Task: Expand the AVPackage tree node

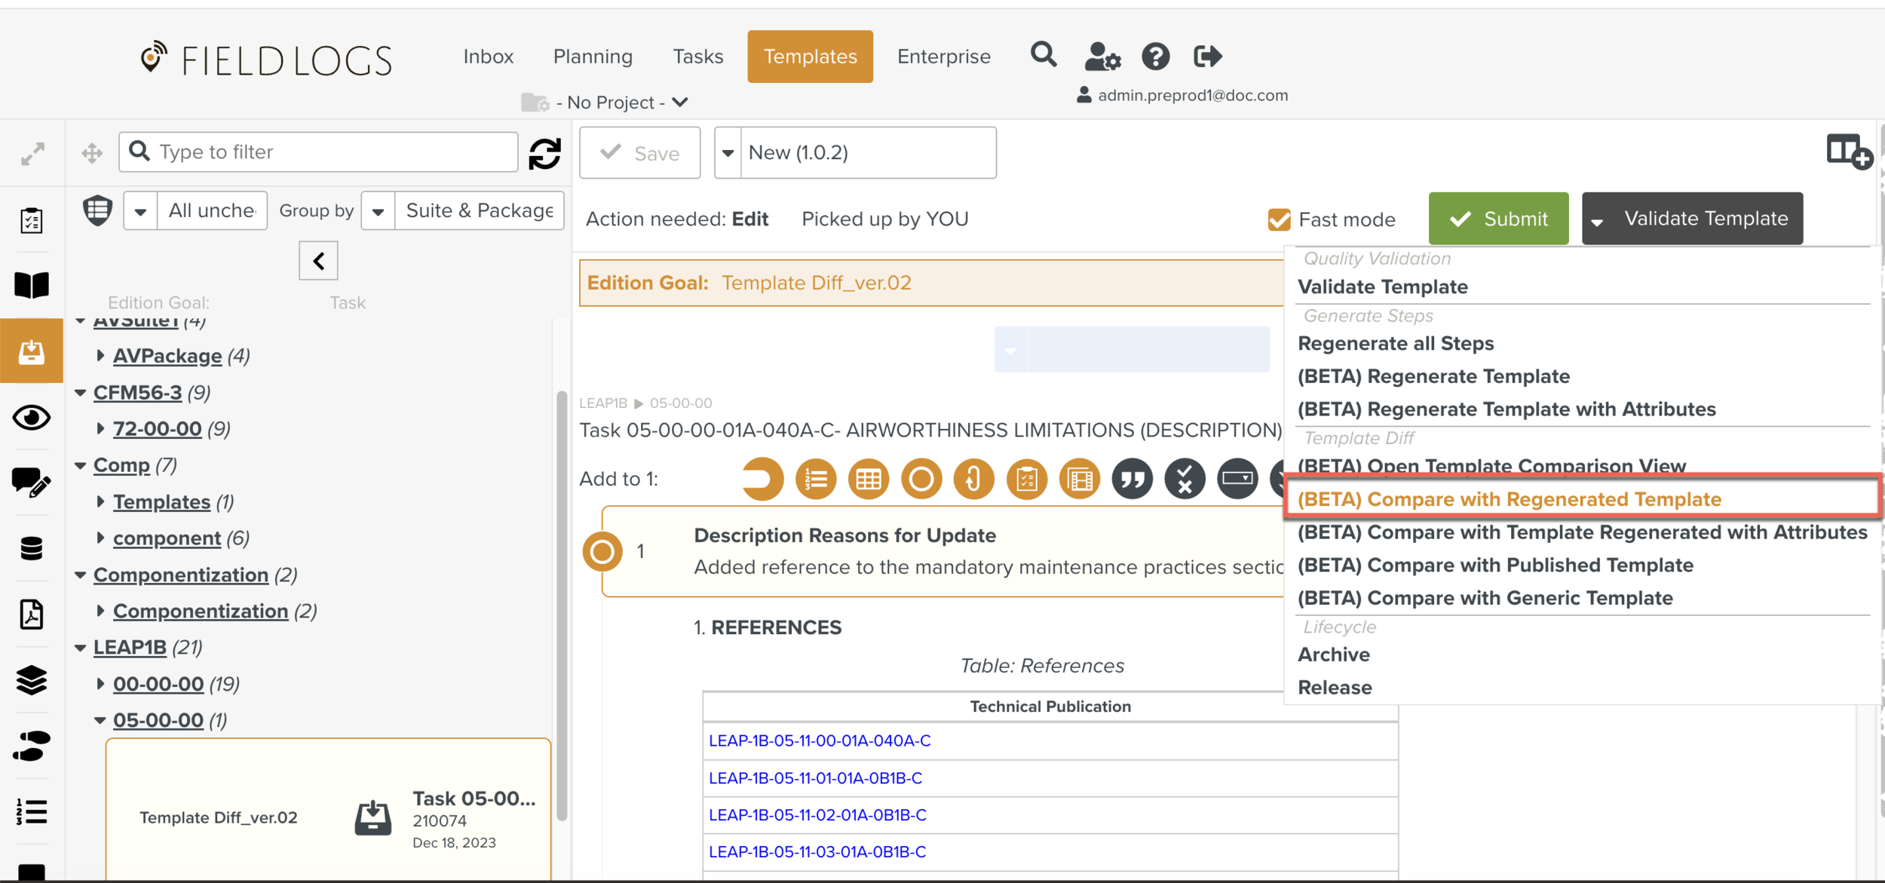Action: point(101,355)
